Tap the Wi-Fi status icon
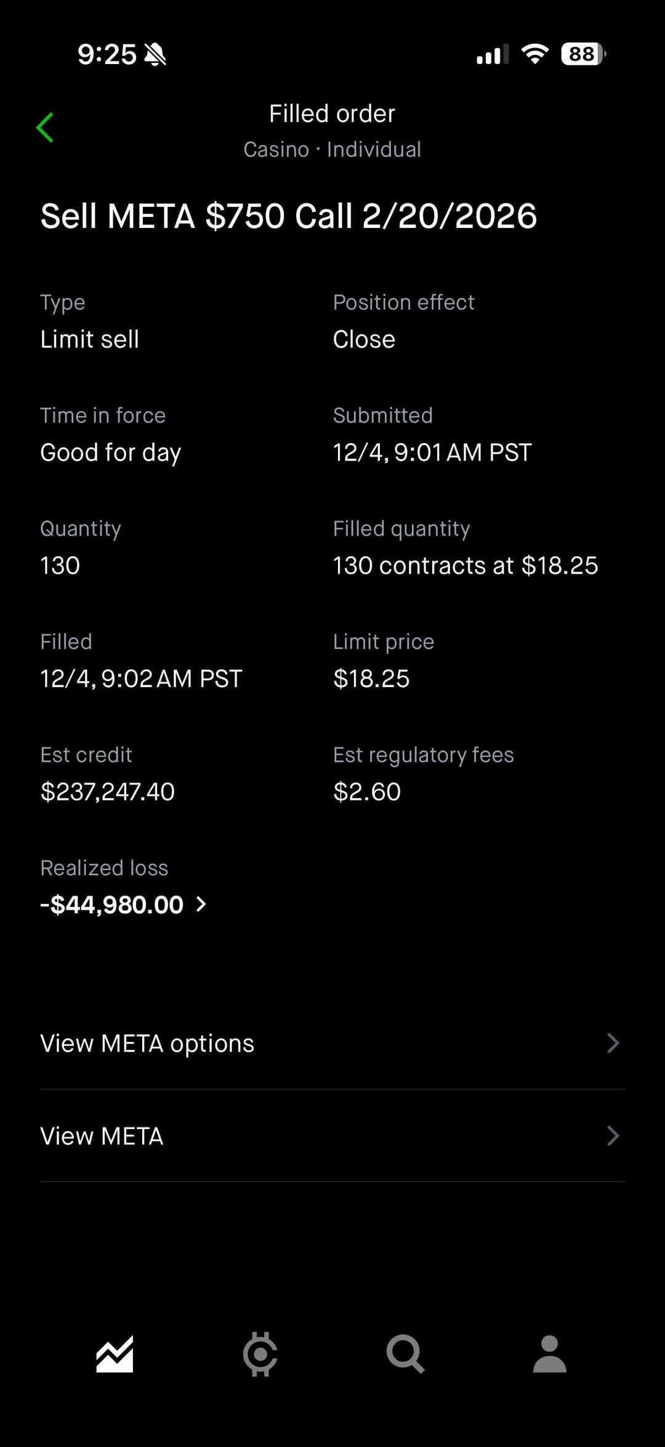 pyautogui.click(x=534, y=54)
